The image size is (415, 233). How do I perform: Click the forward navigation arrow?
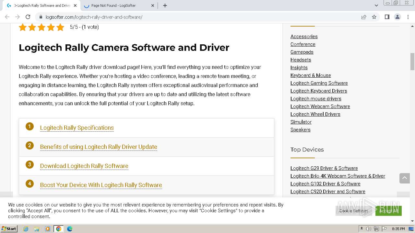tap(18, 17)
